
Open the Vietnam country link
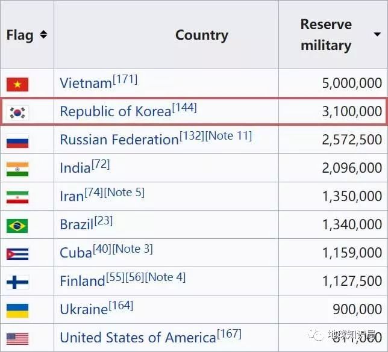(x=86, y=84)
